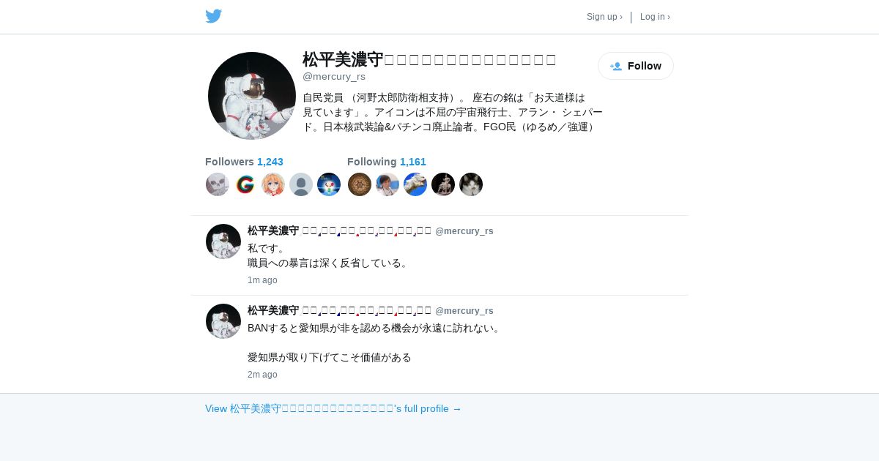Click the Twitter bird logo
The image size is (879, 461).
click(213, 16)
